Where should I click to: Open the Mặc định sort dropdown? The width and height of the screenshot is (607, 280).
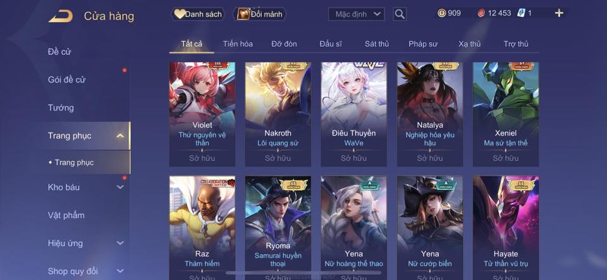coord(357,15)
